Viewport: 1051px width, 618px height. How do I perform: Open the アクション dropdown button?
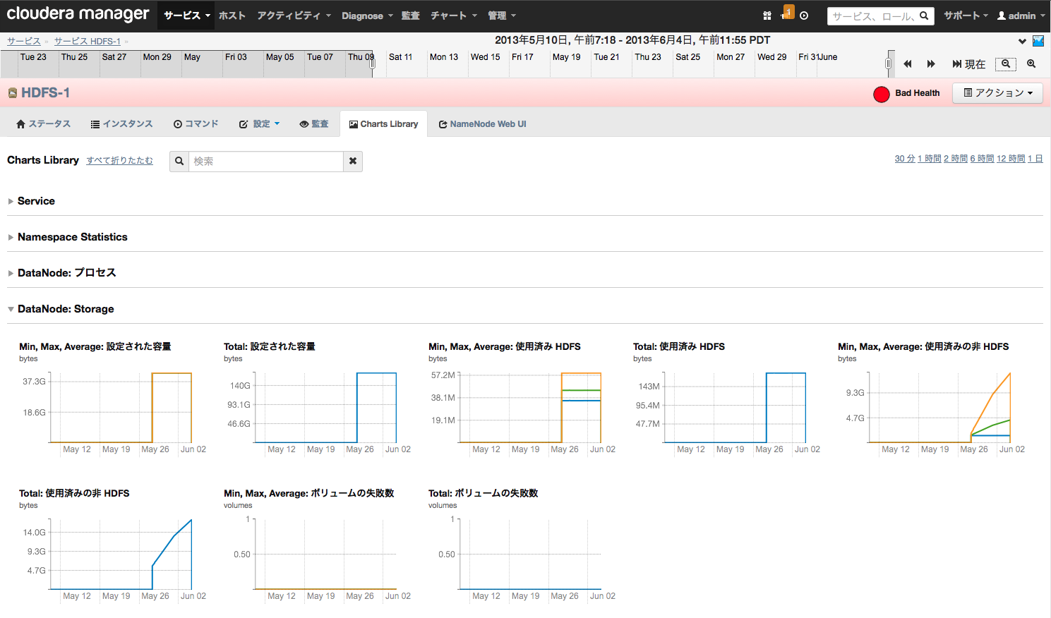997,93
